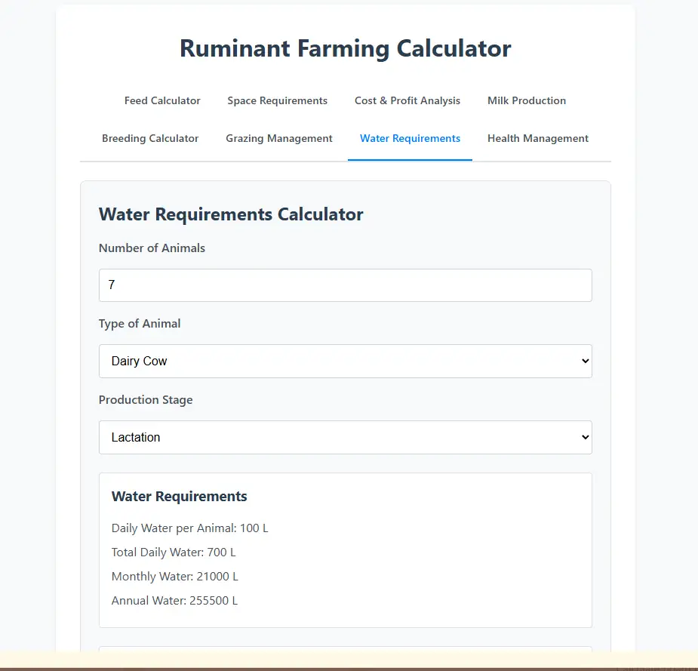Select the Total Daily Water: 700 L line
Screen dimensions: 698x671
[174, 552]
